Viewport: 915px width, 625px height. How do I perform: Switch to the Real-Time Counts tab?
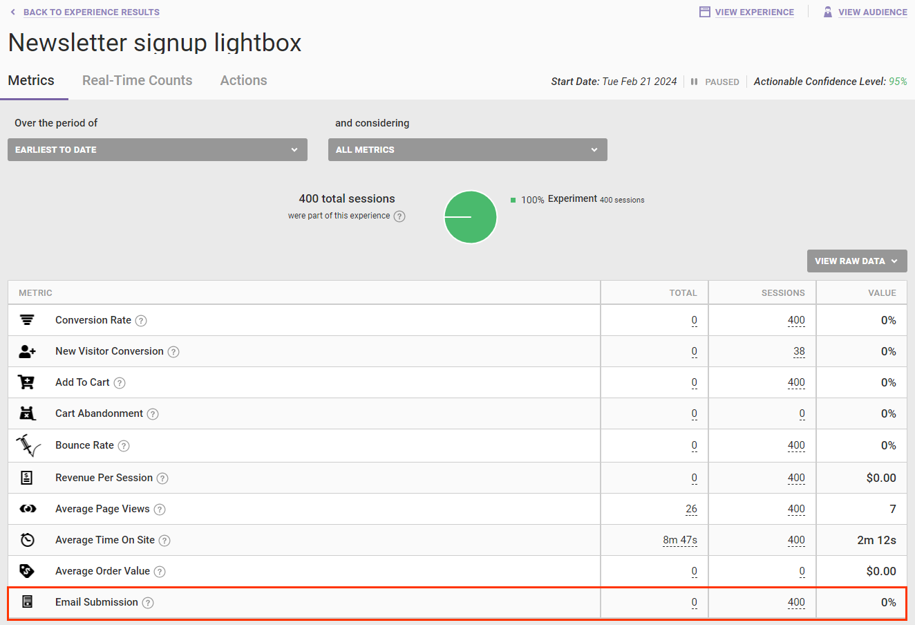(x=138, y=80)
